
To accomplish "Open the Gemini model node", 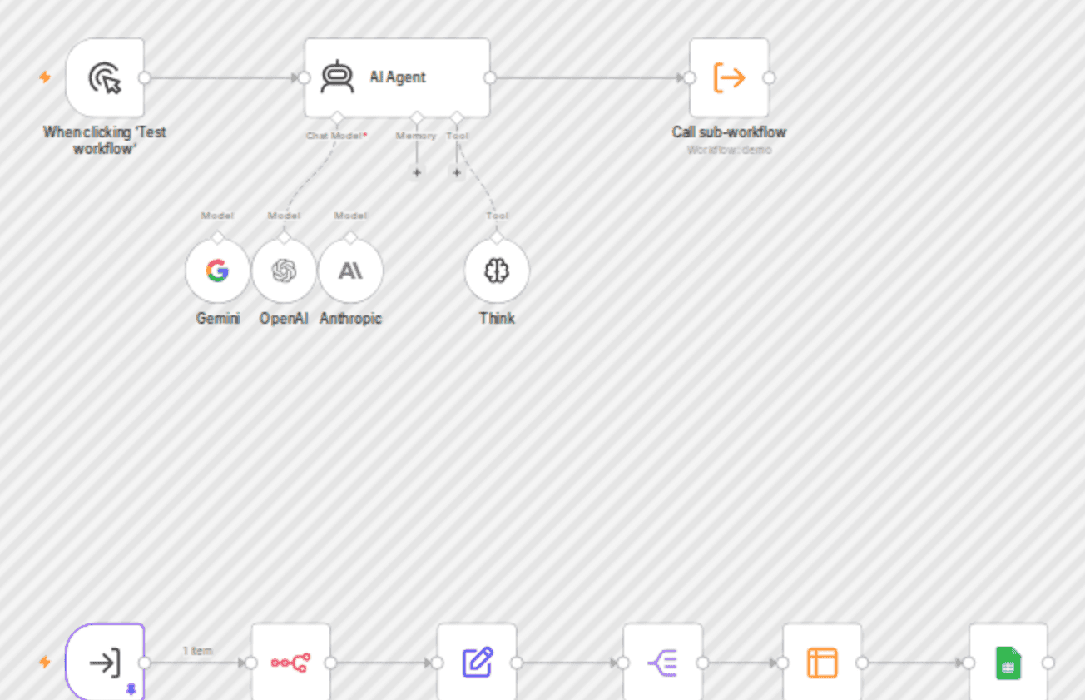I will [217, 271].
